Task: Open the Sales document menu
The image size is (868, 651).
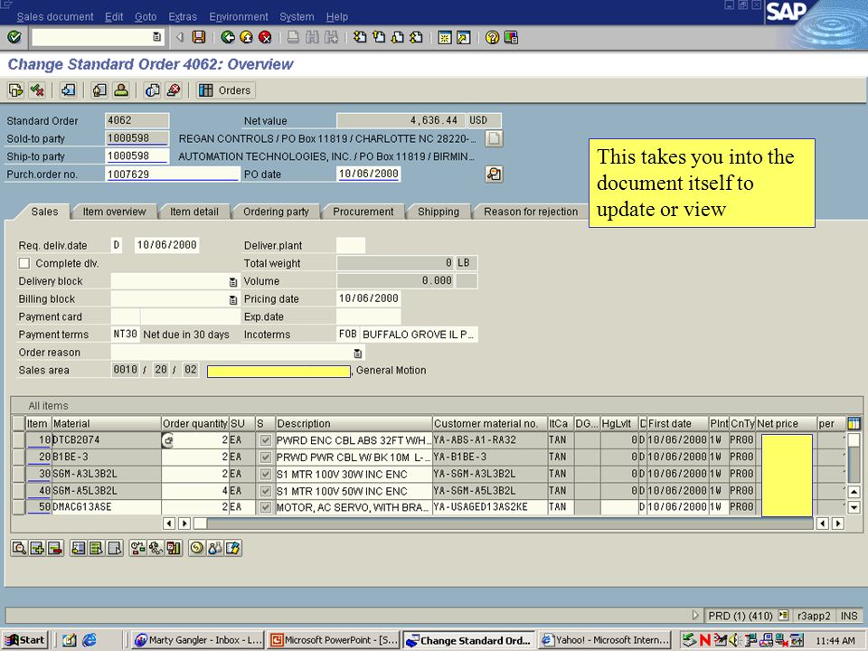Action: [x=55, y=16]
